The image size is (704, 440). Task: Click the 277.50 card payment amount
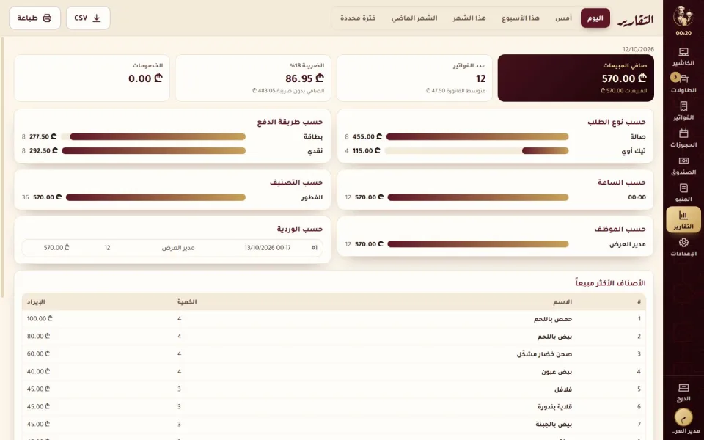point(43,136)
